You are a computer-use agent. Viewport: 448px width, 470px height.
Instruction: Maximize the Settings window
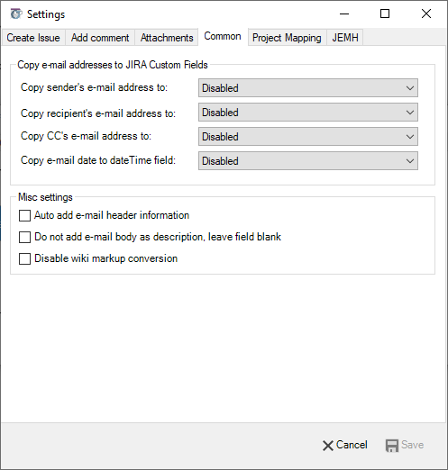[x=385, y=14]
